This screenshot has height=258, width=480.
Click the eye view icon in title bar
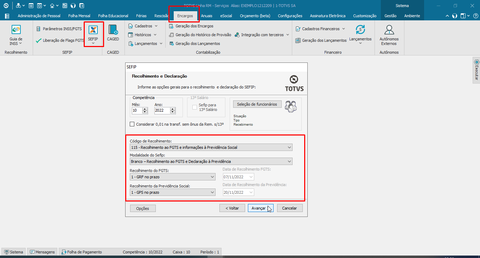31,6
